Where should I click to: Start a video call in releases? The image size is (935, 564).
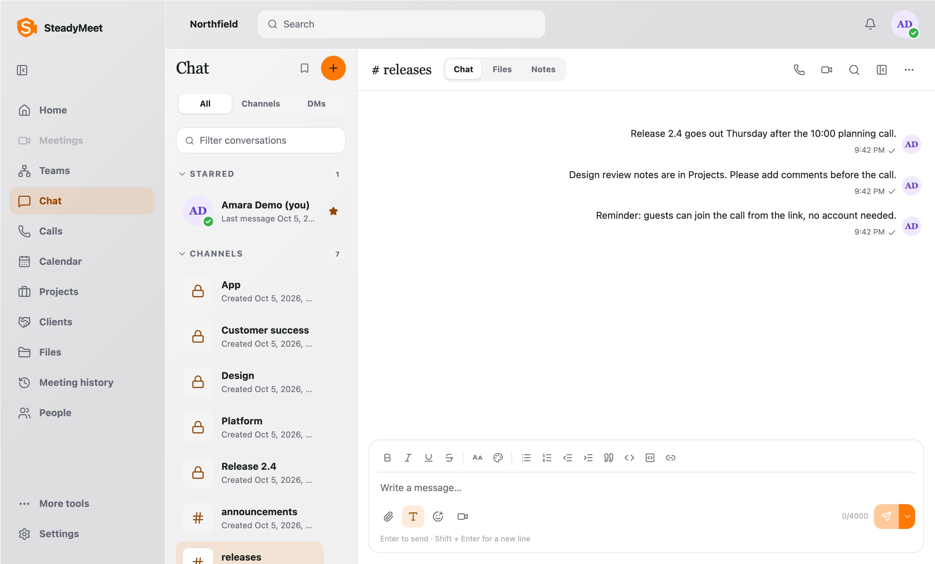pyautogui.click(x=826, y=70)
